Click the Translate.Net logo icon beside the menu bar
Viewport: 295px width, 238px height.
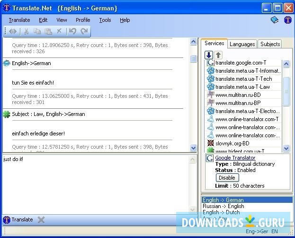coord(288,20)
